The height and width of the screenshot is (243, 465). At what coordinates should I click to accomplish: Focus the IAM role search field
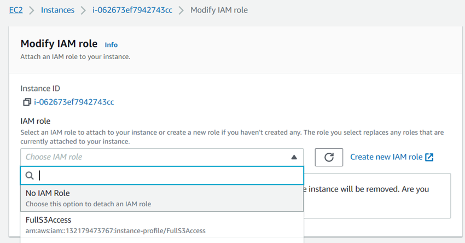pyautogui.click(x=164, y=176)
